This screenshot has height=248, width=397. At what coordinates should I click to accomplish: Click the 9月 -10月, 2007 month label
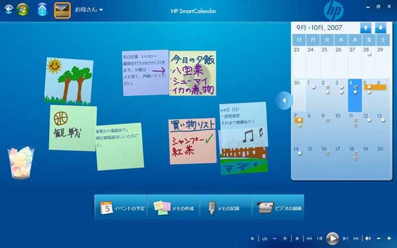pyautogui.click(x=319, y=28)
